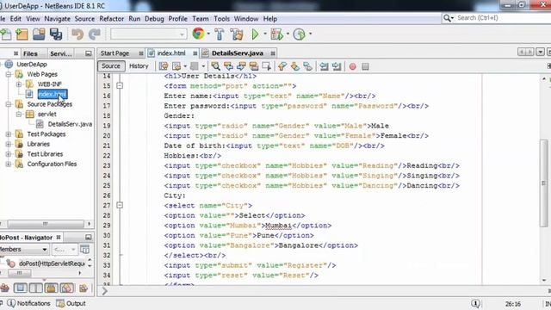551x310 pixels.
Task: Click the Build Project hammer icon
Action: 220,34
